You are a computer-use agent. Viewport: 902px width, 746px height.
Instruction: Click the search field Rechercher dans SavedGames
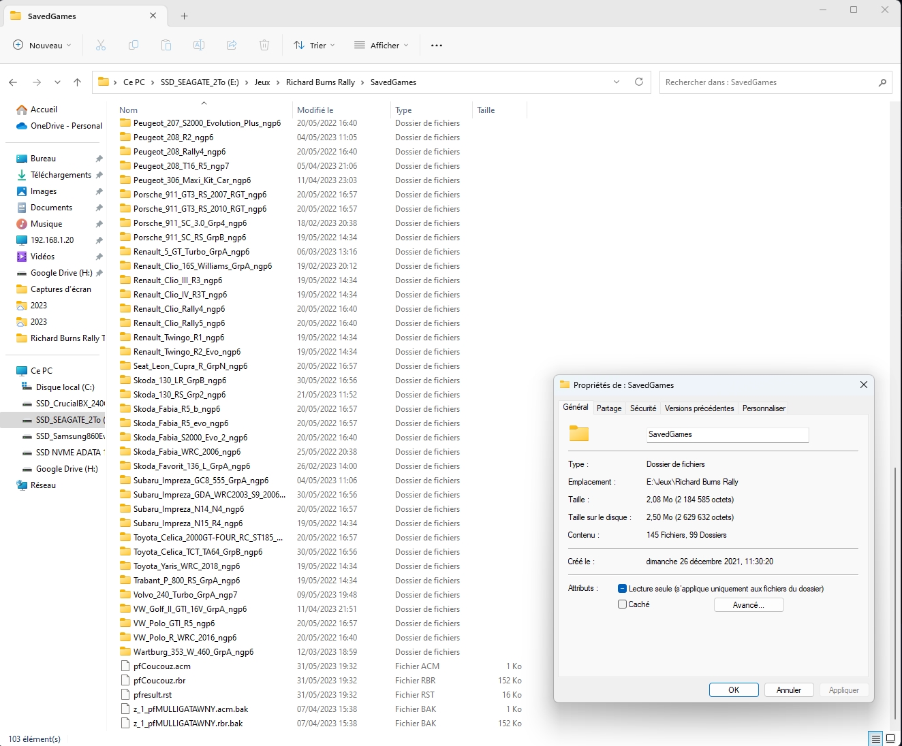[770, 82]
